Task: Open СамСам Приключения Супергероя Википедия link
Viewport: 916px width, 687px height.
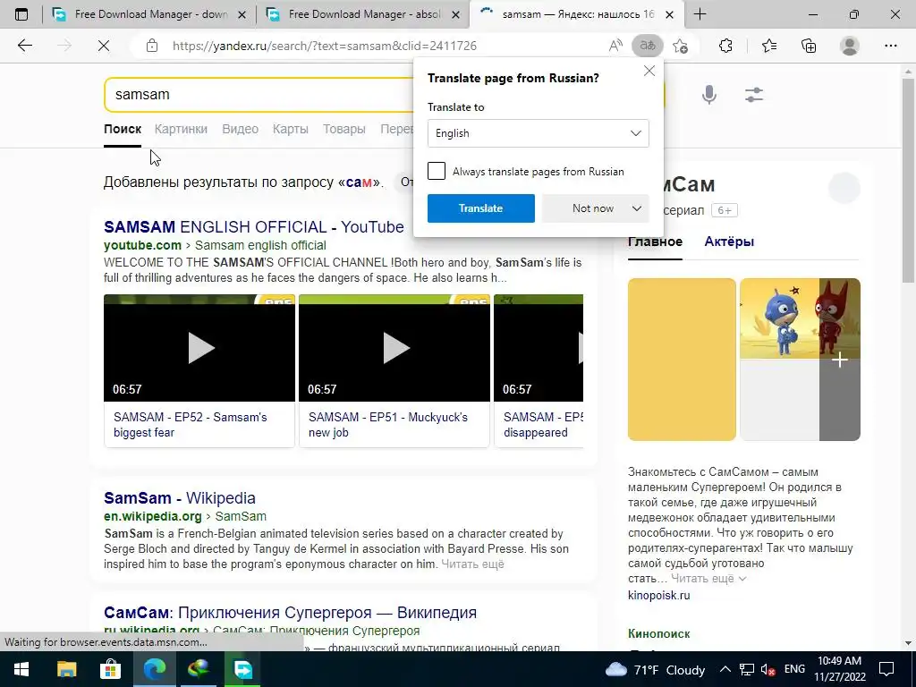Action: pyautogui.click(x=290, y=612)
